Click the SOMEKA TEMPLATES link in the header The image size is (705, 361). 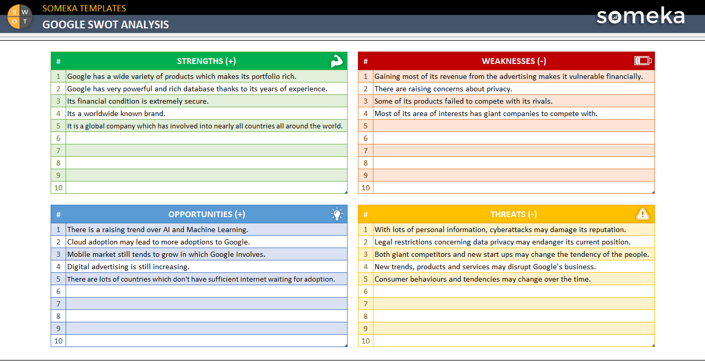[84, 8]
